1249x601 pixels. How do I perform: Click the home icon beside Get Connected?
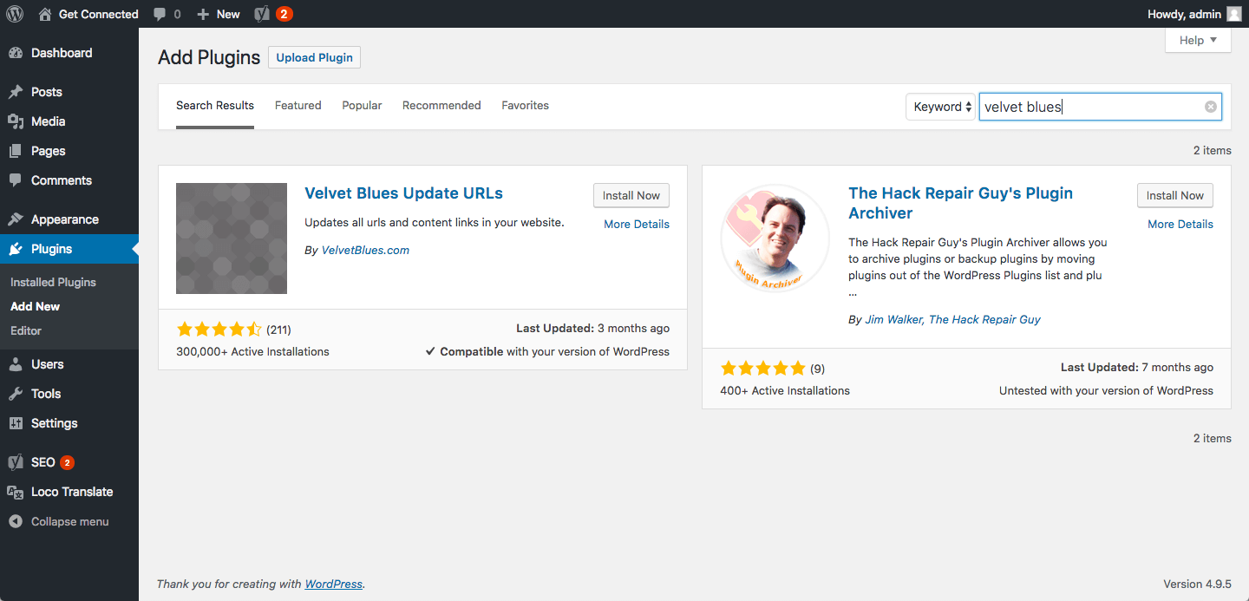45,14
